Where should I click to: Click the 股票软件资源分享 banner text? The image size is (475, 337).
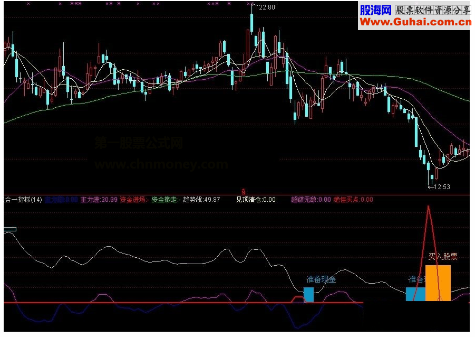click(x=433, y=11)
